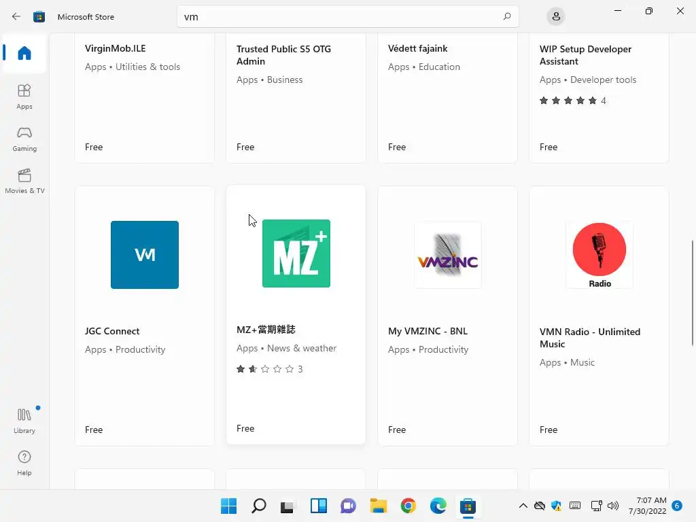Click the volume speaker tray icon
696x522 pixels.
[613, 506]
